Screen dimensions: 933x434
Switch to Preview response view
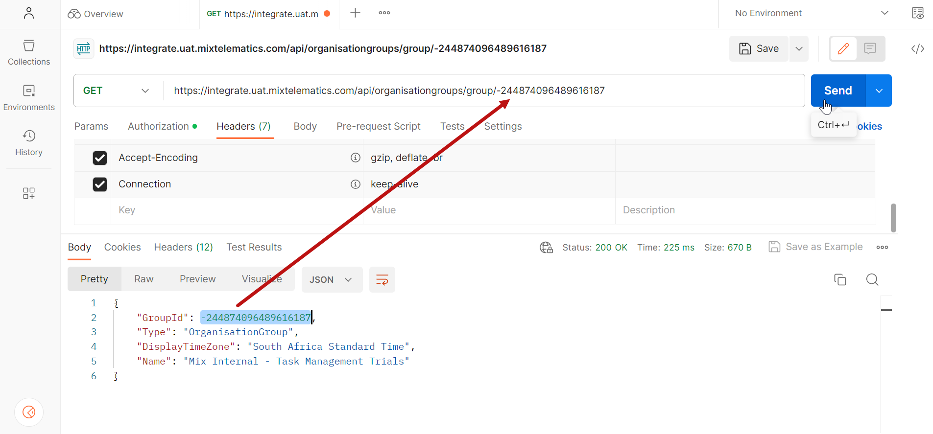[x=197, y=279]
